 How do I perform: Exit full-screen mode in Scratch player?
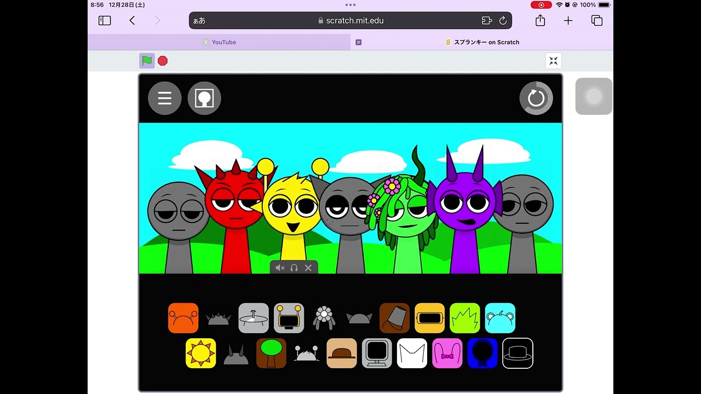[554, 61]
